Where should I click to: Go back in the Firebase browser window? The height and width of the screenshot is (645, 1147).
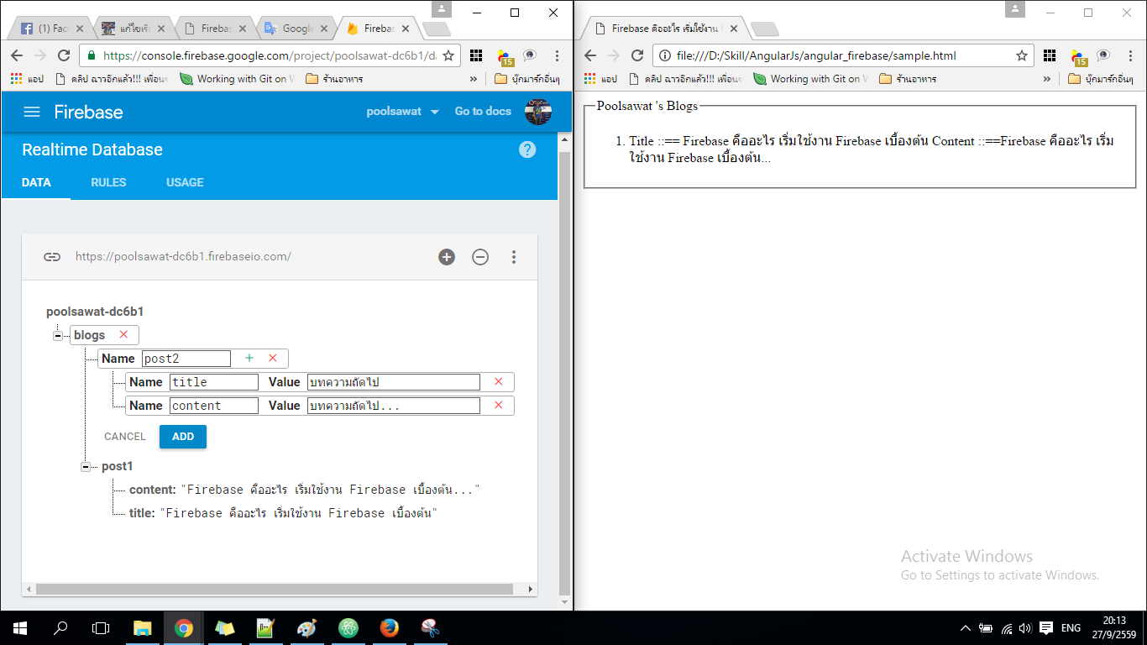(x=17, y=55)
